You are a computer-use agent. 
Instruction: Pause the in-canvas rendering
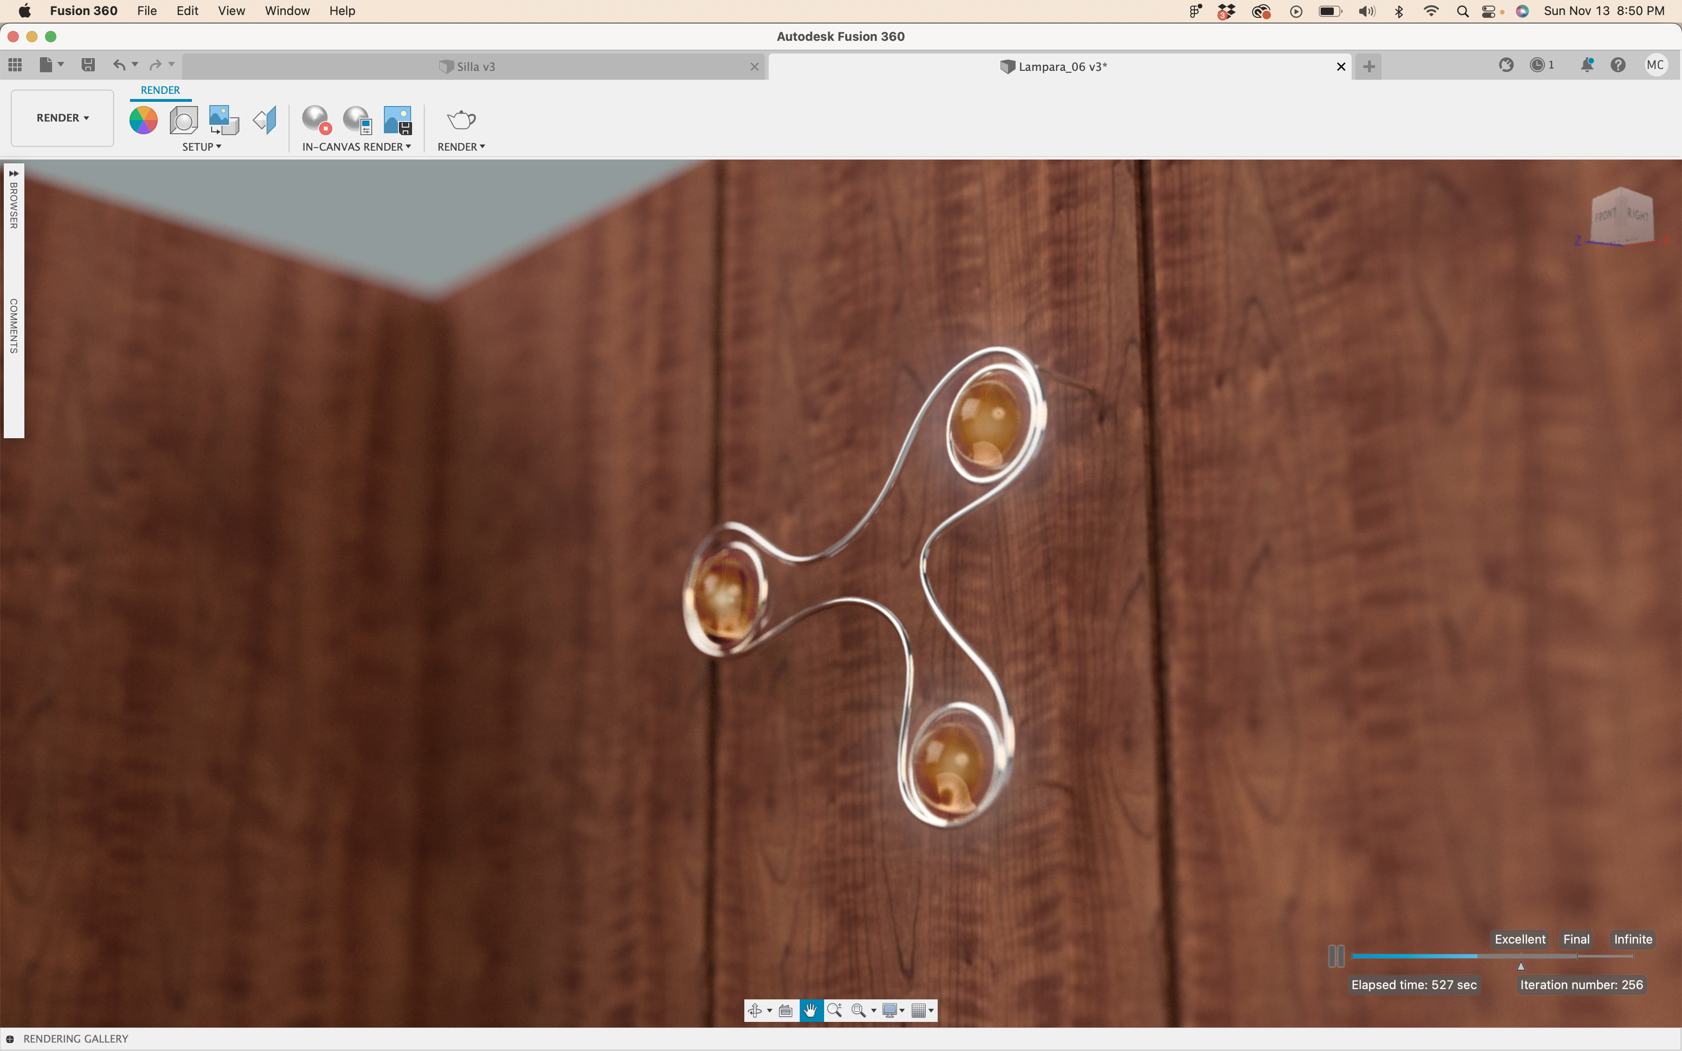coord(1336,956)
